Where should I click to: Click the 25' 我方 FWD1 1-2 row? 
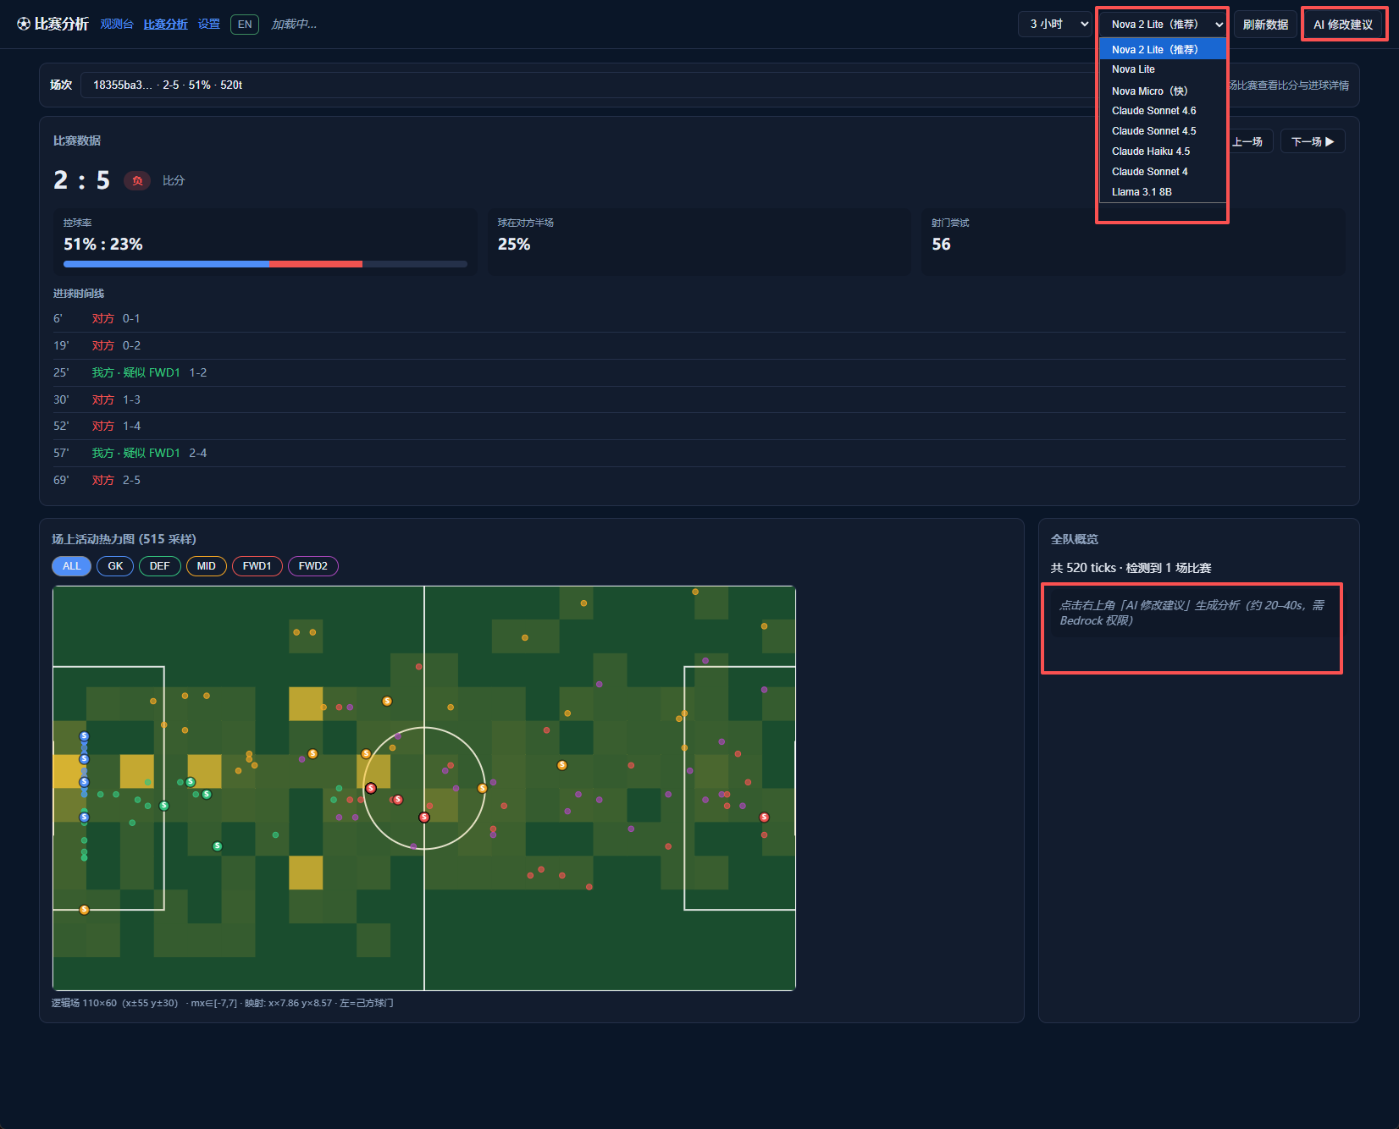coord(699,372)
